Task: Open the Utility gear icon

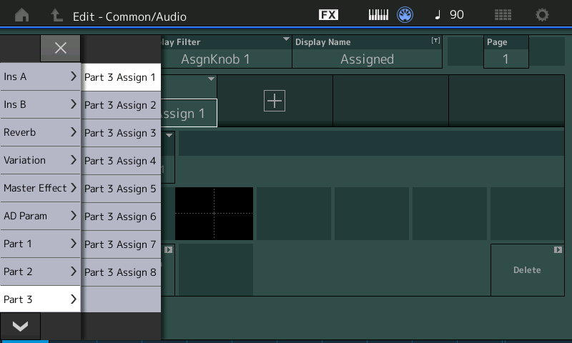Action: click(543, 15)
